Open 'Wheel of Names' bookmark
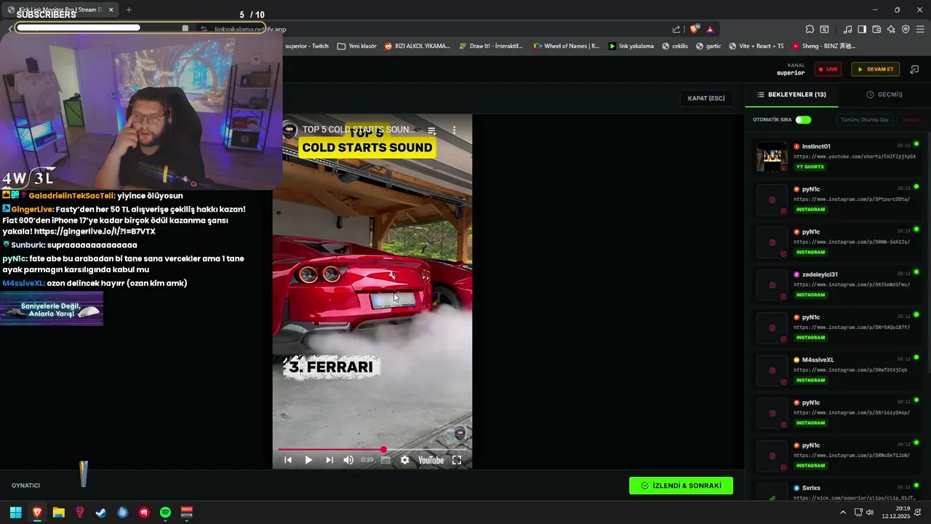Image resolution: width=931 pixels, height=524 pixels. 567,46
